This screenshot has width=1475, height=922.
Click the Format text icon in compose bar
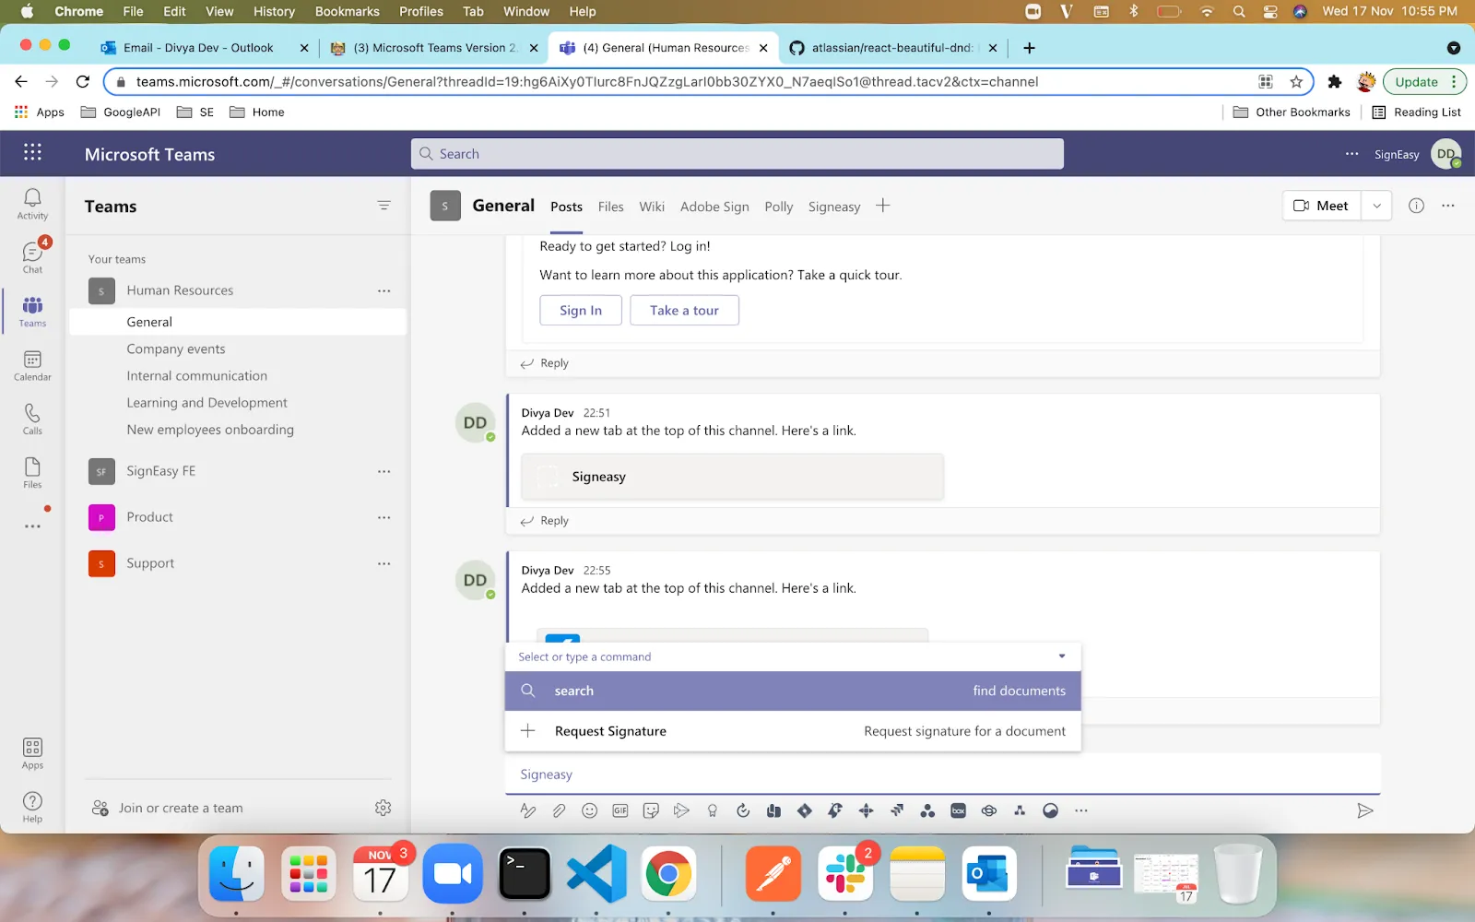(x=527, y=810)
